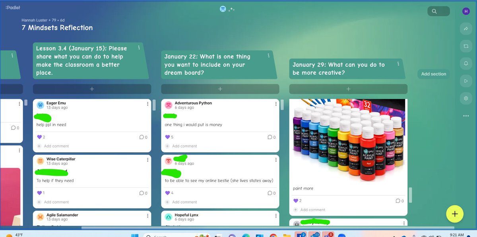477x237 pixels.
Task: Click the face icon at the top center
Action: coord(223,9)
